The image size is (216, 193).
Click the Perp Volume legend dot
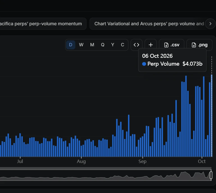pos(144,64)
